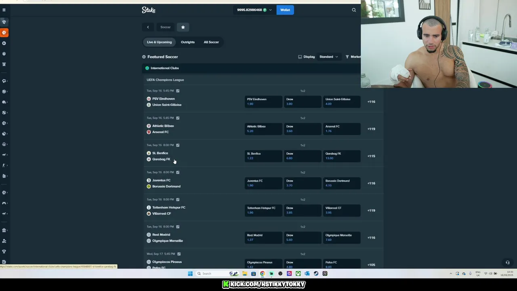517x291 pixels.
Task: Open the soccer ball sport in sidebar
Action: [4, 81]
